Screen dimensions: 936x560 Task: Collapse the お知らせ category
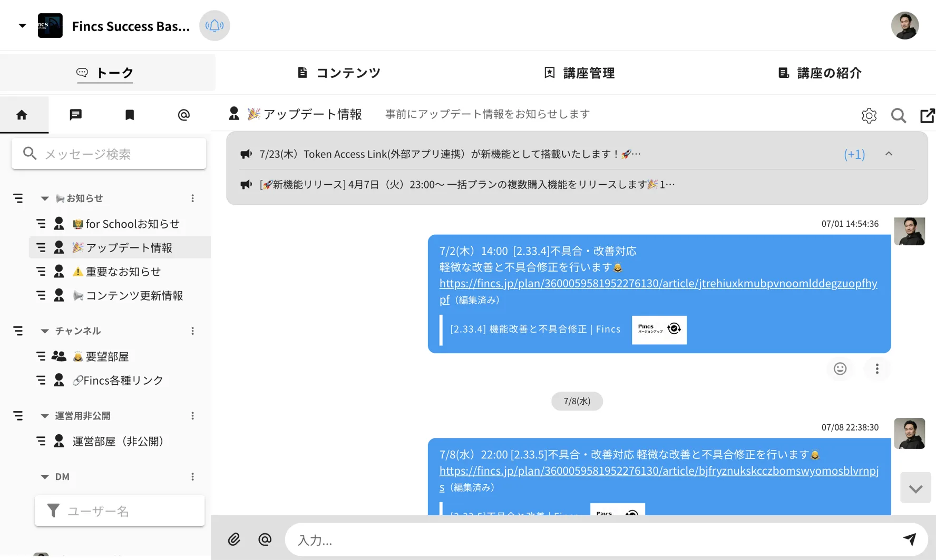[x=45, y=198]
